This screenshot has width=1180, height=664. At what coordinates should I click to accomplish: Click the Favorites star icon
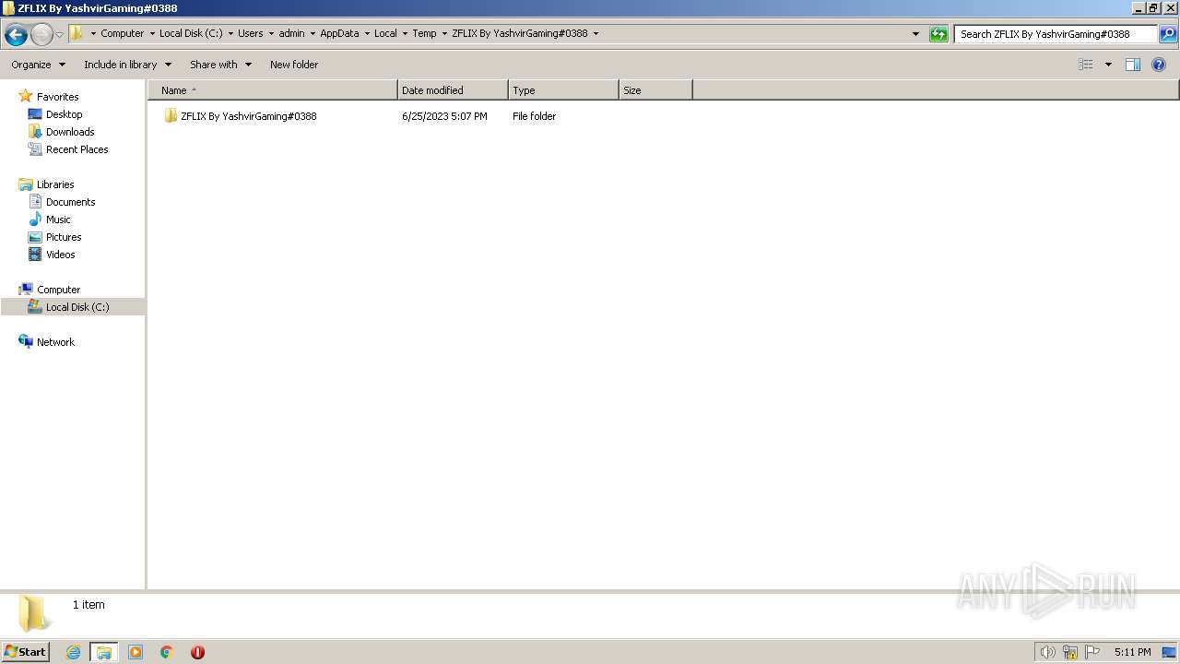click(x=26, y=96)
